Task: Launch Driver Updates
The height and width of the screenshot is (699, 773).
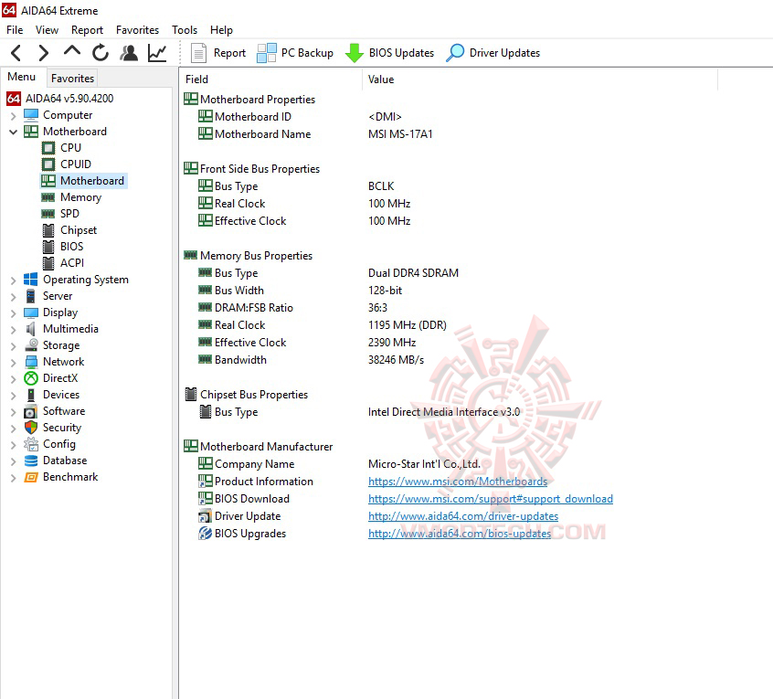Action: 492,52
